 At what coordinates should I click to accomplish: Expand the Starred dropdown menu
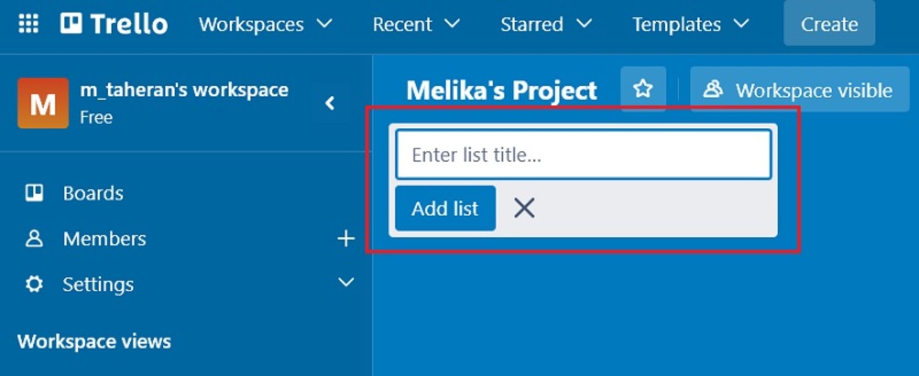[546, 24]
